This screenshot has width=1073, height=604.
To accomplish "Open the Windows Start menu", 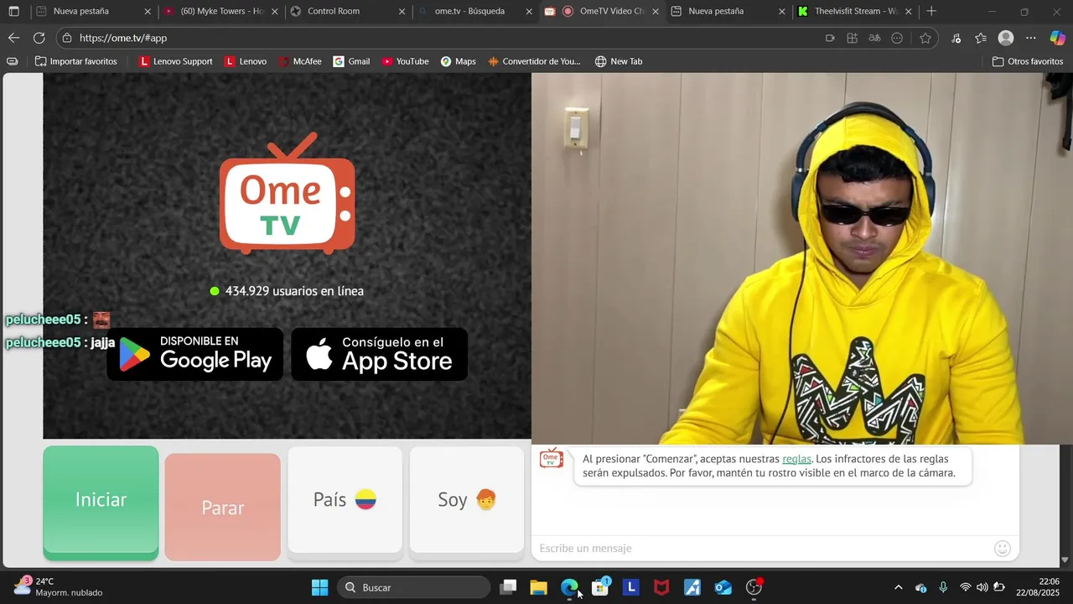I will [319, 588].
